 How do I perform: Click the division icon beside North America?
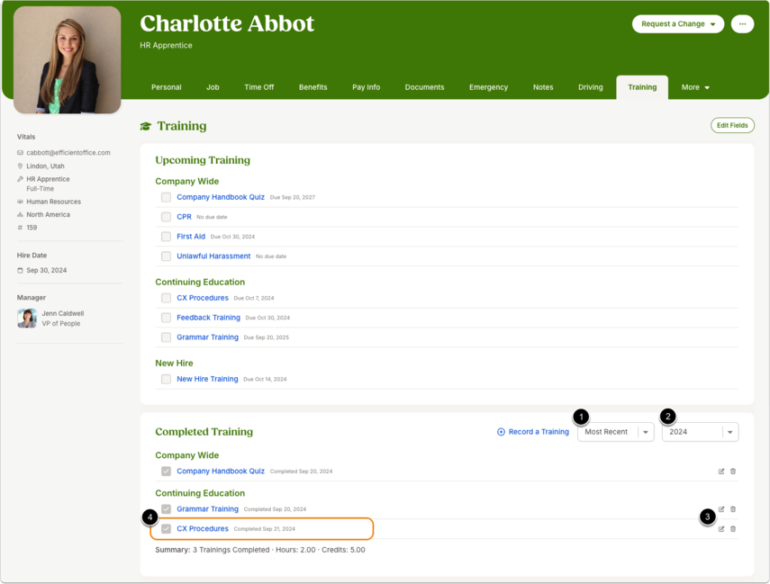pos(20,214)
